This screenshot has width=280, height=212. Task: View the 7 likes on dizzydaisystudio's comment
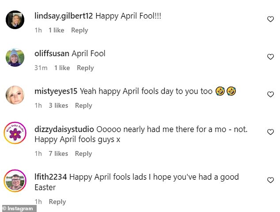[x=58, y=154]
